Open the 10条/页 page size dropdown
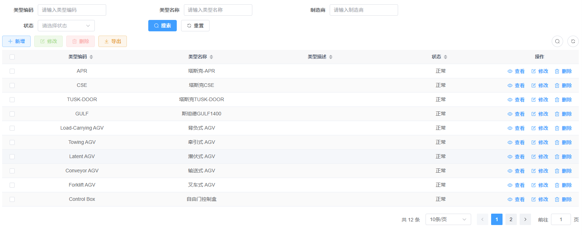 click(448, 219)
